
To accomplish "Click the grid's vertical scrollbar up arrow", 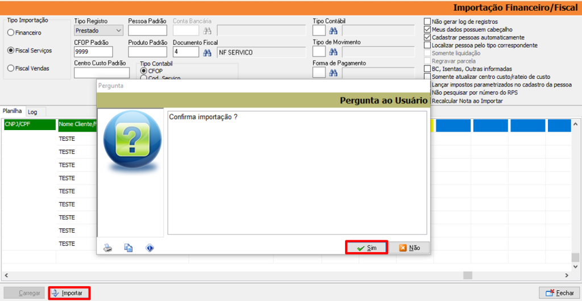I will [575, 124].
